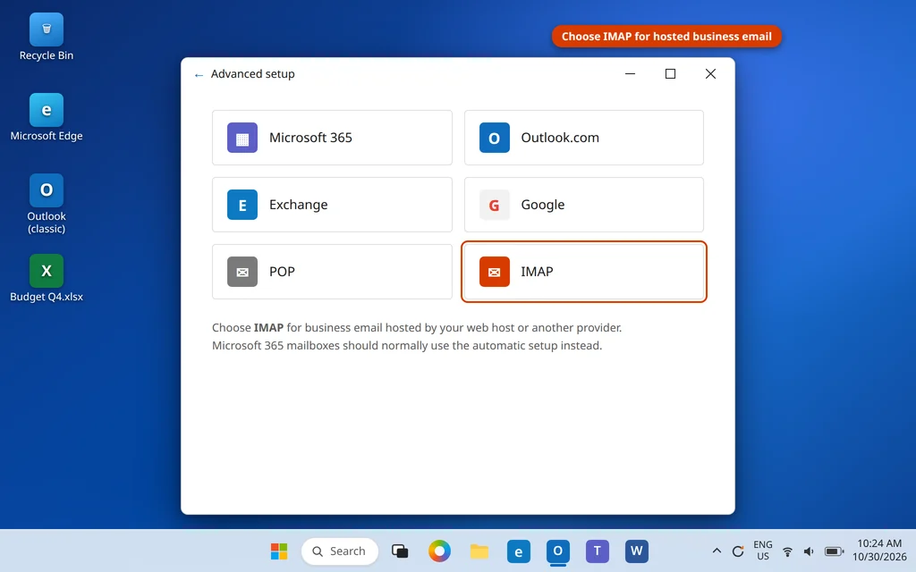Choose the Google account type

pyautogui.click(x=583, y=205)
